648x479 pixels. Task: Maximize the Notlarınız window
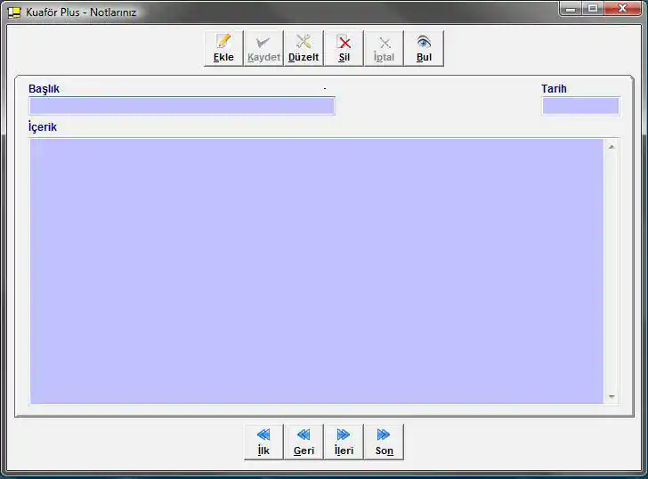(x=593, y=9)
